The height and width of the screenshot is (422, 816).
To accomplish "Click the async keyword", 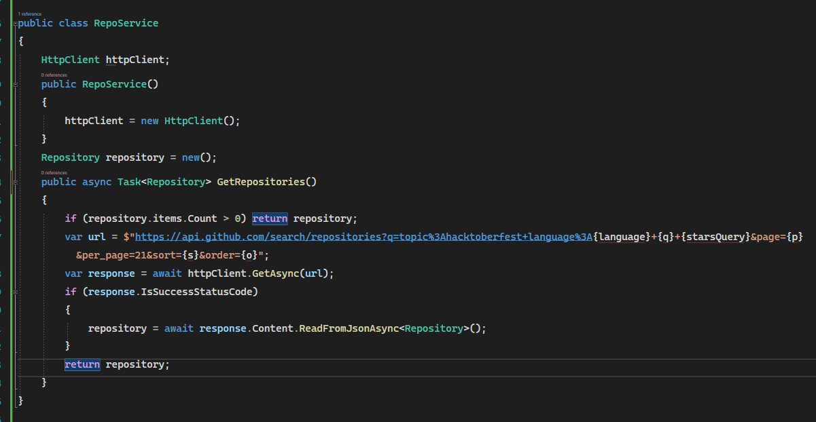I will pyautogui.click(x=96, y=182).
